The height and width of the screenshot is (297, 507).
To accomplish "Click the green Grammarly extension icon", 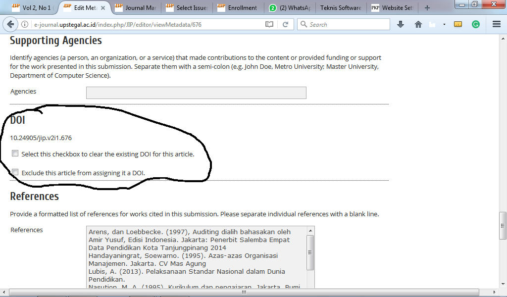I will (476, 24).
